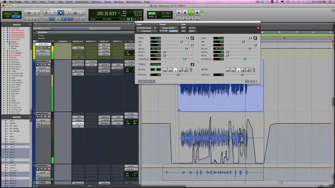The image size is (335, 188).
Task: Click right channel DELAY slider handle
Action: pos(249,49)
